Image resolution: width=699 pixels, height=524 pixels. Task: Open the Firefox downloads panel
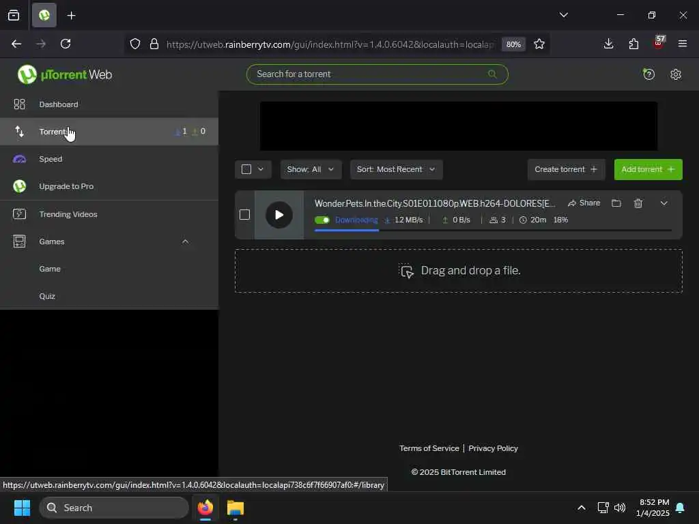608,44
